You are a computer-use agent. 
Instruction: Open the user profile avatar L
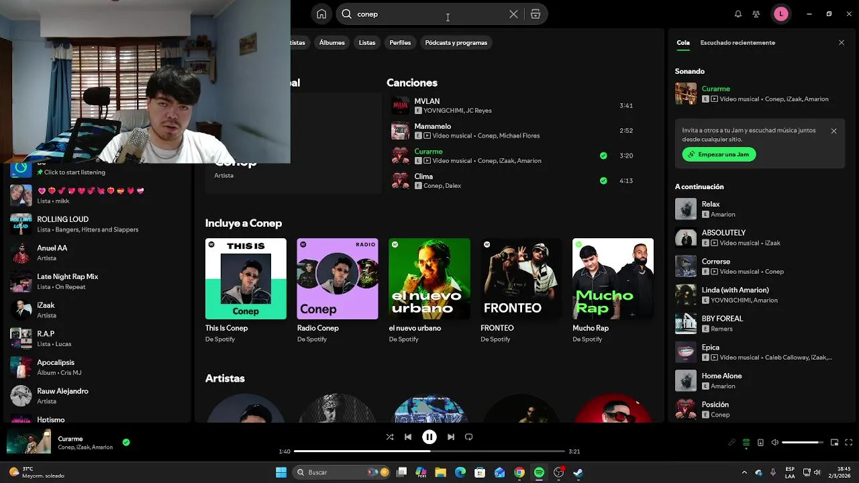pos(780,14)
